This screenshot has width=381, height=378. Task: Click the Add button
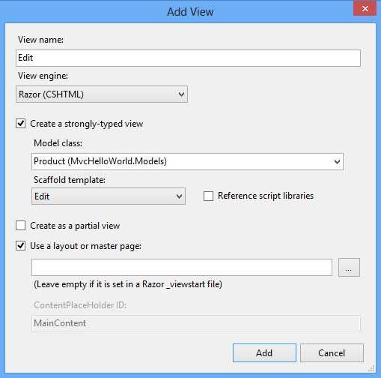[x=264, y=353]
